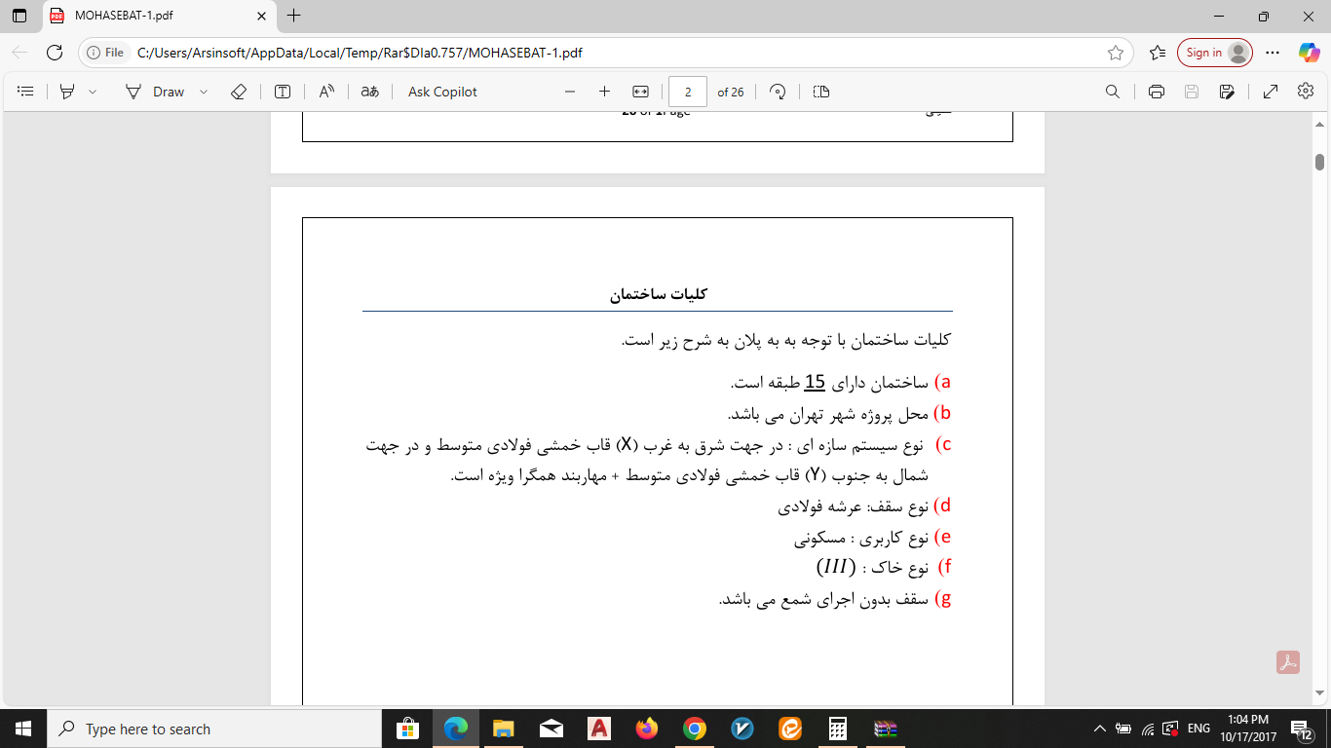Image resolution: width=1331 pixels, height=748 pixels.
Task: Go back to previous page
Action: pos(19,53)
